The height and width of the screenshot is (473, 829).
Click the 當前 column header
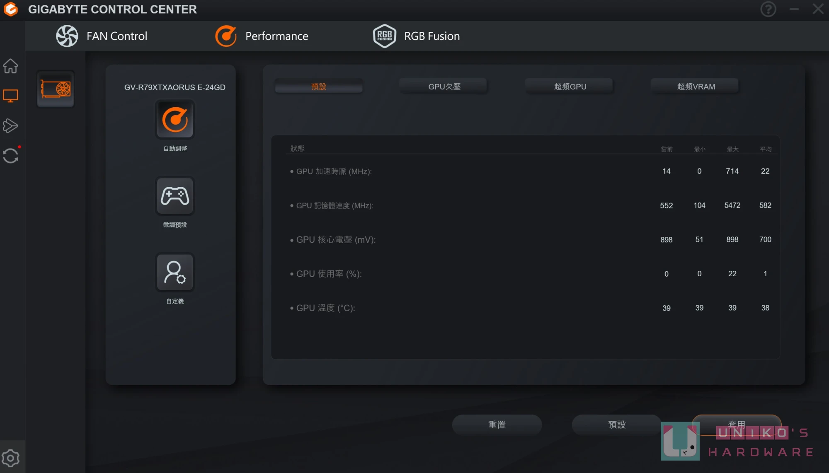click(667, 149)
